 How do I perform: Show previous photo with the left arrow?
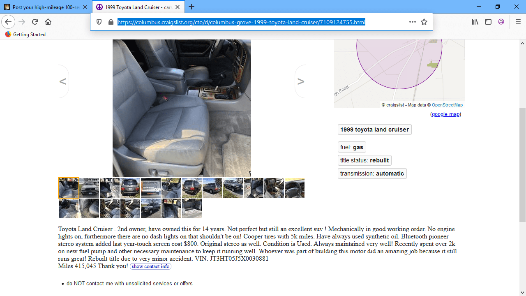click(63, 81)
